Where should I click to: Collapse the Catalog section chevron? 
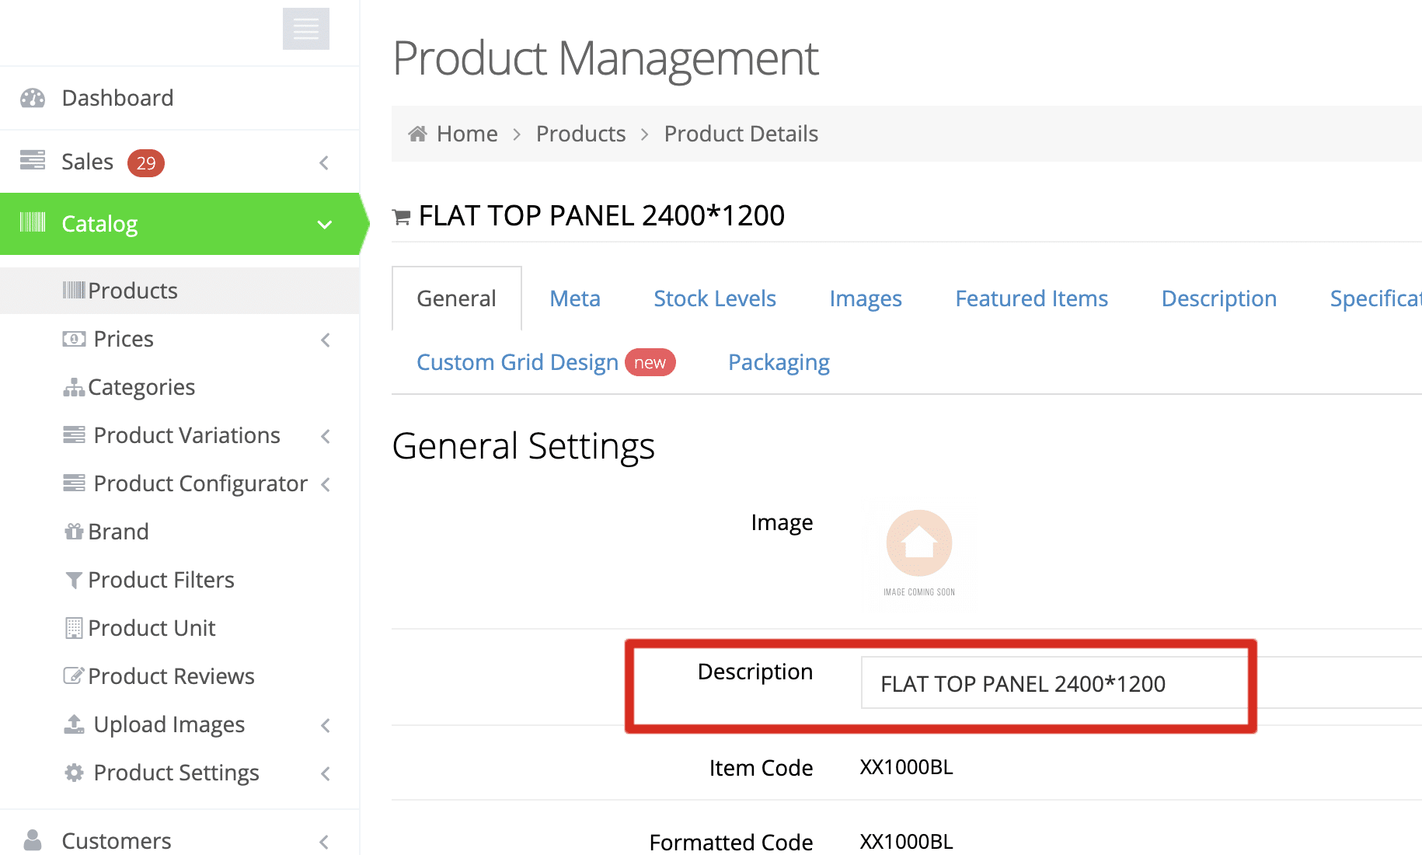[324, 225]
